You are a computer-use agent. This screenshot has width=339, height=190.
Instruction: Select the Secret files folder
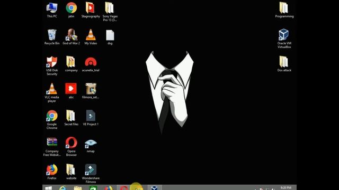[x=71, y=118]
